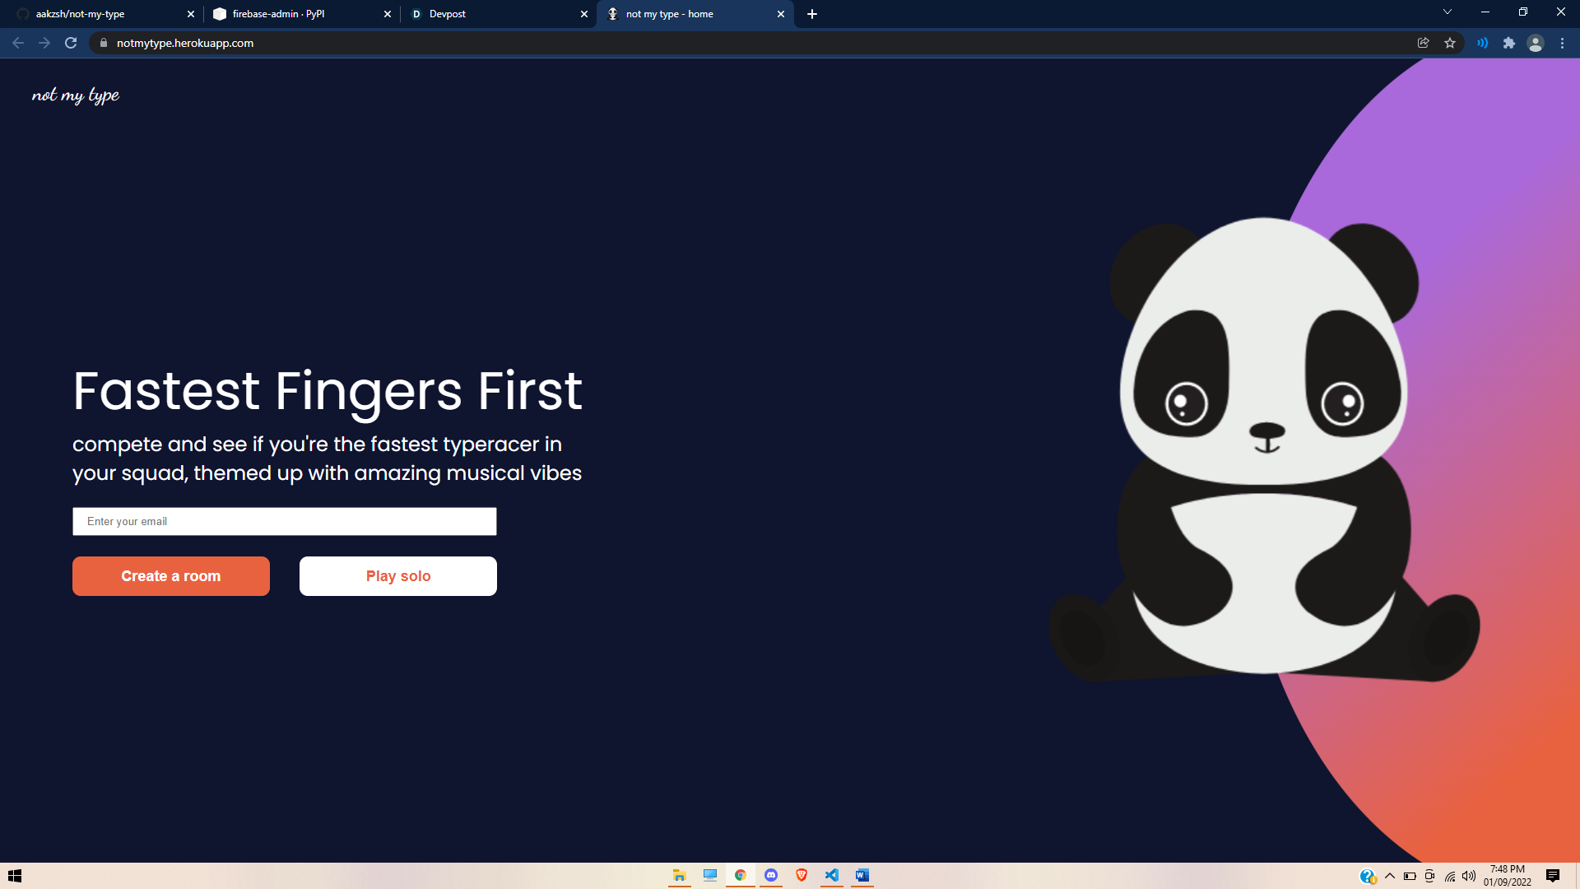Switch to the Devpost tab
The image size is (1580, 889).
coord(494,14)
